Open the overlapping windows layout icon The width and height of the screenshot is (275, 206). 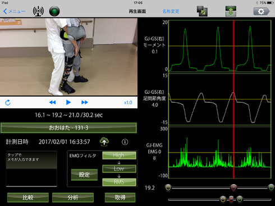click(x=202, y=11)
